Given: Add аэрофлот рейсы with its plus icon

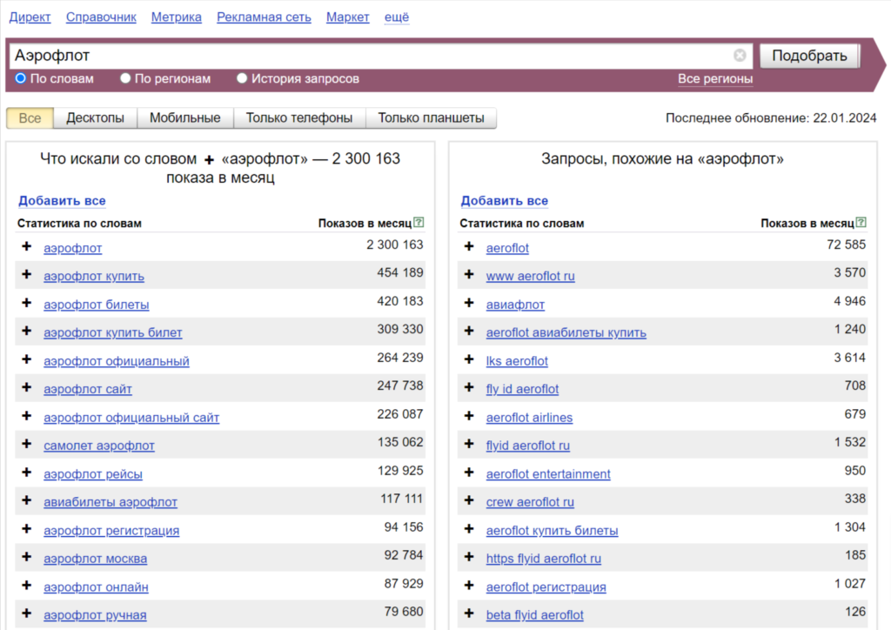Looking at the screenshot, I should (x=27, y=473).
